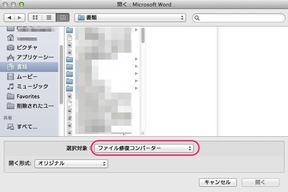This screenshot has width=288, height=192.
Task: Click the sidebar scrollbar
Action: click(61, 74)
